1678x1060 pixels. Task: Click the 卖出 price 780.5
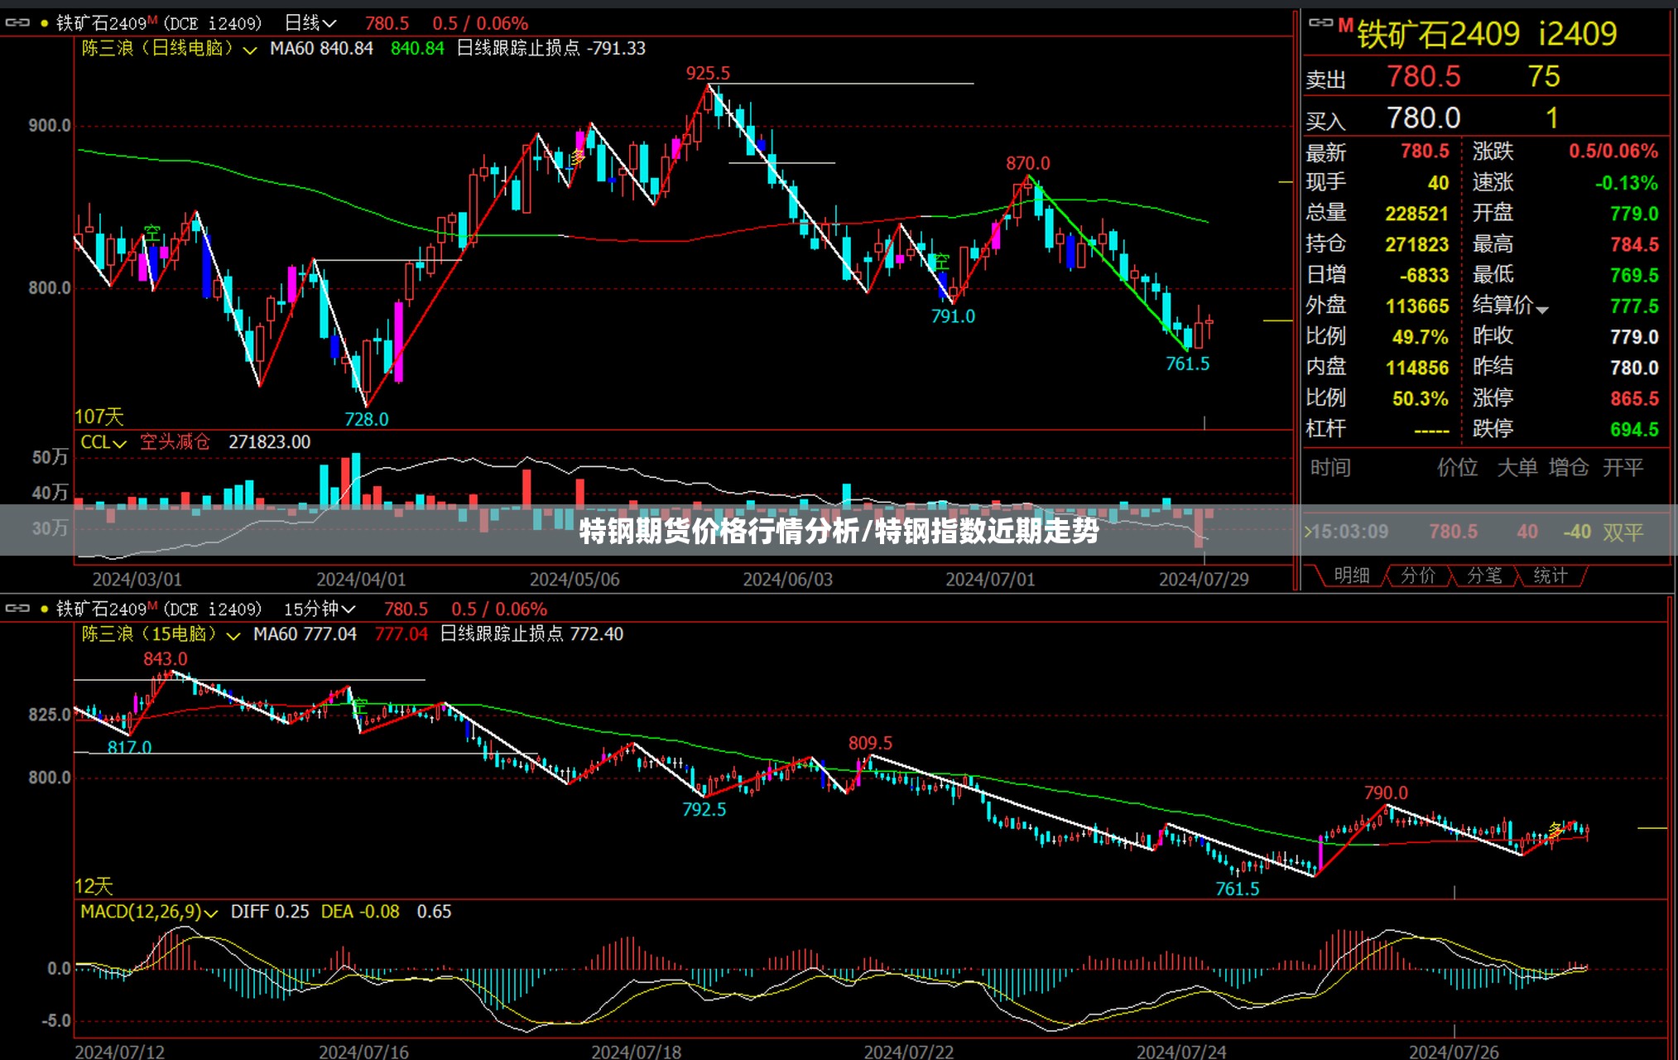(1424, 77)
